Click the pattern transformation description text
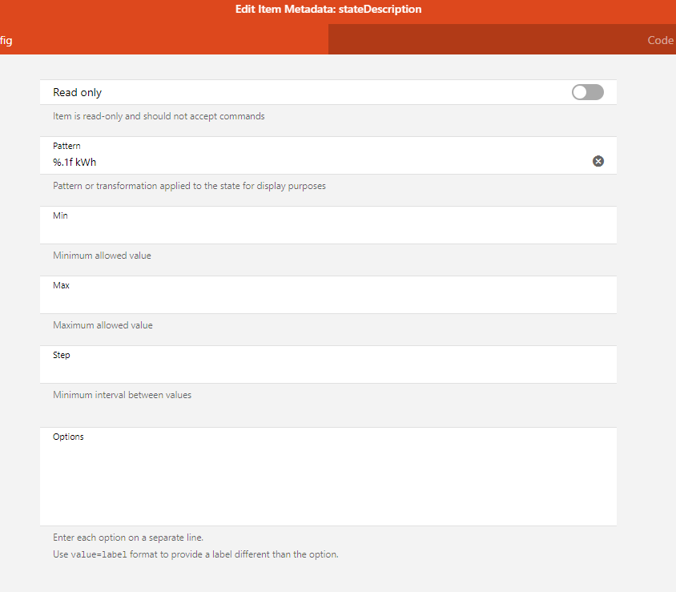Image resolution: width=676 pixels, height=592 pixels. tap(189, 186)
